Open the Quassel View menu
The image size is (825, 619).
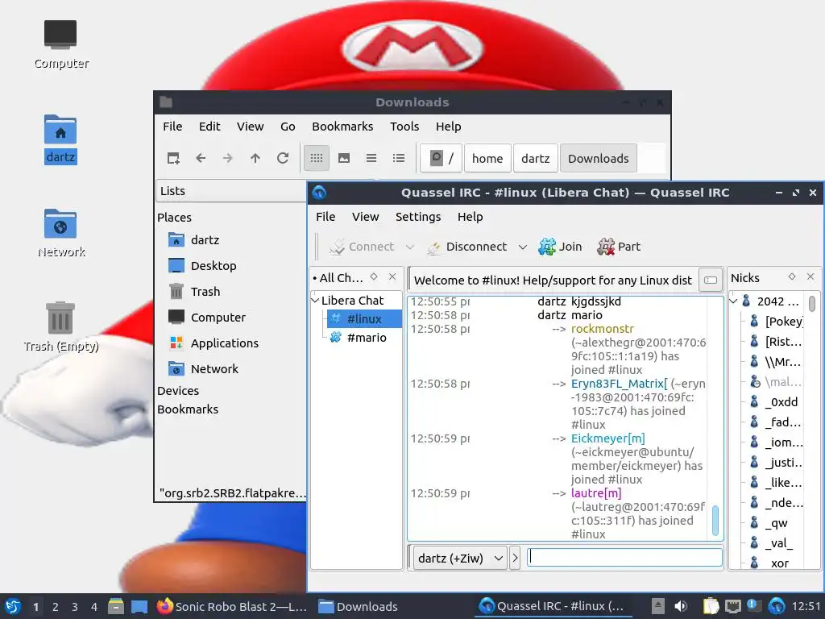[x=365, y=217]
